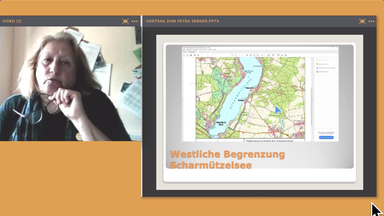Click the blue button at panel bottom
Image resolution: width=384 pixels, height=216 pixels.
(326, 137)
